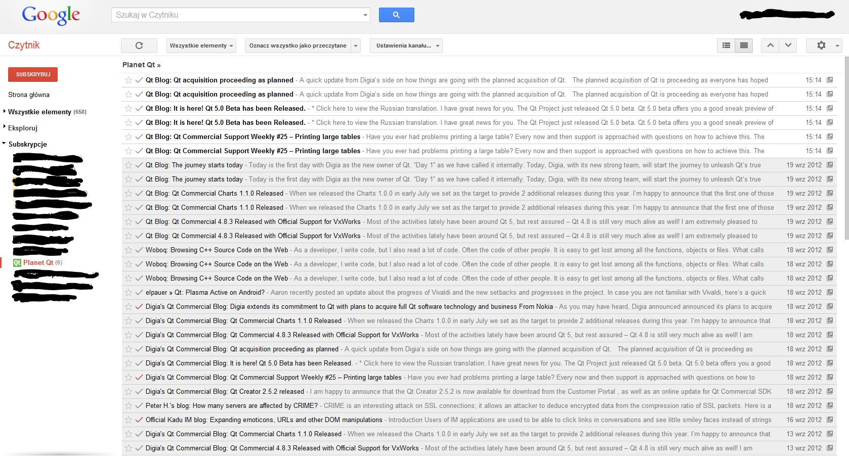
Task: Open the settings gear menu
Action: coord(823,45)
